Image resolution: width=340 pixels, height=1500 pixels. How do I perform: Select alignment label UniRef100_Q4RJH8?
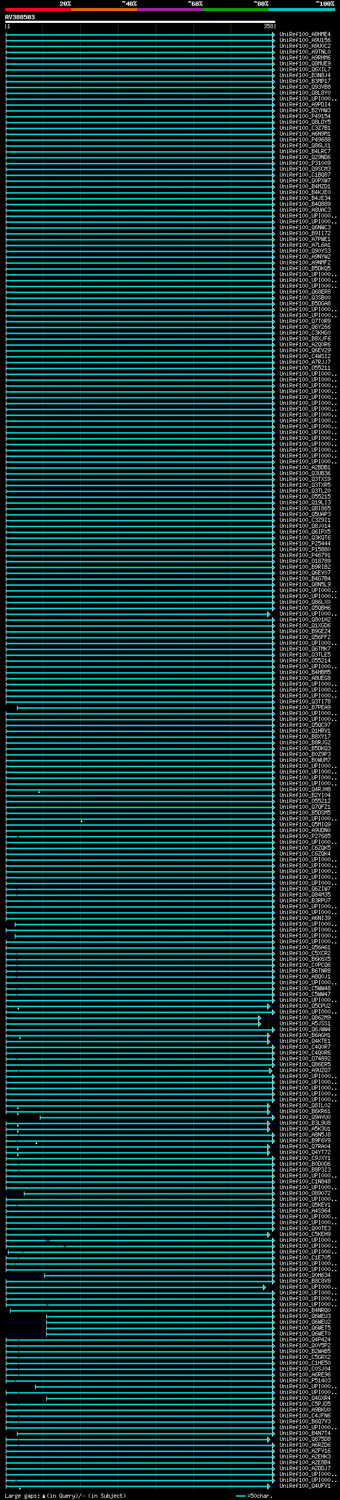(305, 790)
